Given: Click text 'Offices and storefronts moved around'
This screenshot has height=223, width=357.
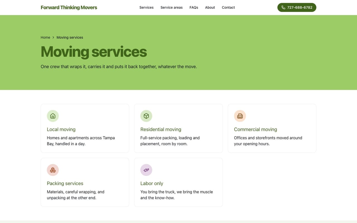Looking at the screenshot, I should pyautogui.click(x=268, y=138).
